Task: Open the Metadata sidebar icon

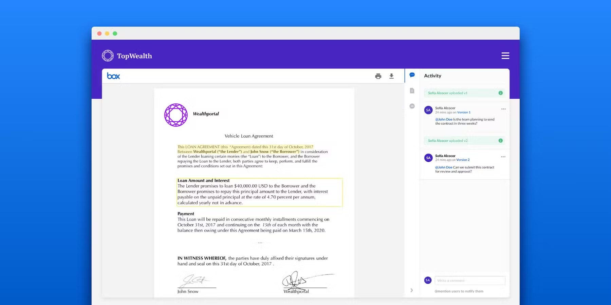Action: tap(412, 106)
